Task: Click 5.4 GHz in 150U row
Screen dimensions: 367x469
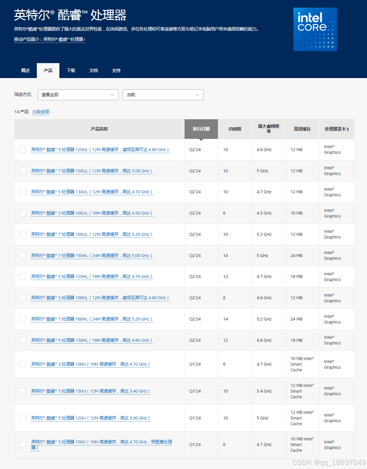Action: [264, 391]
